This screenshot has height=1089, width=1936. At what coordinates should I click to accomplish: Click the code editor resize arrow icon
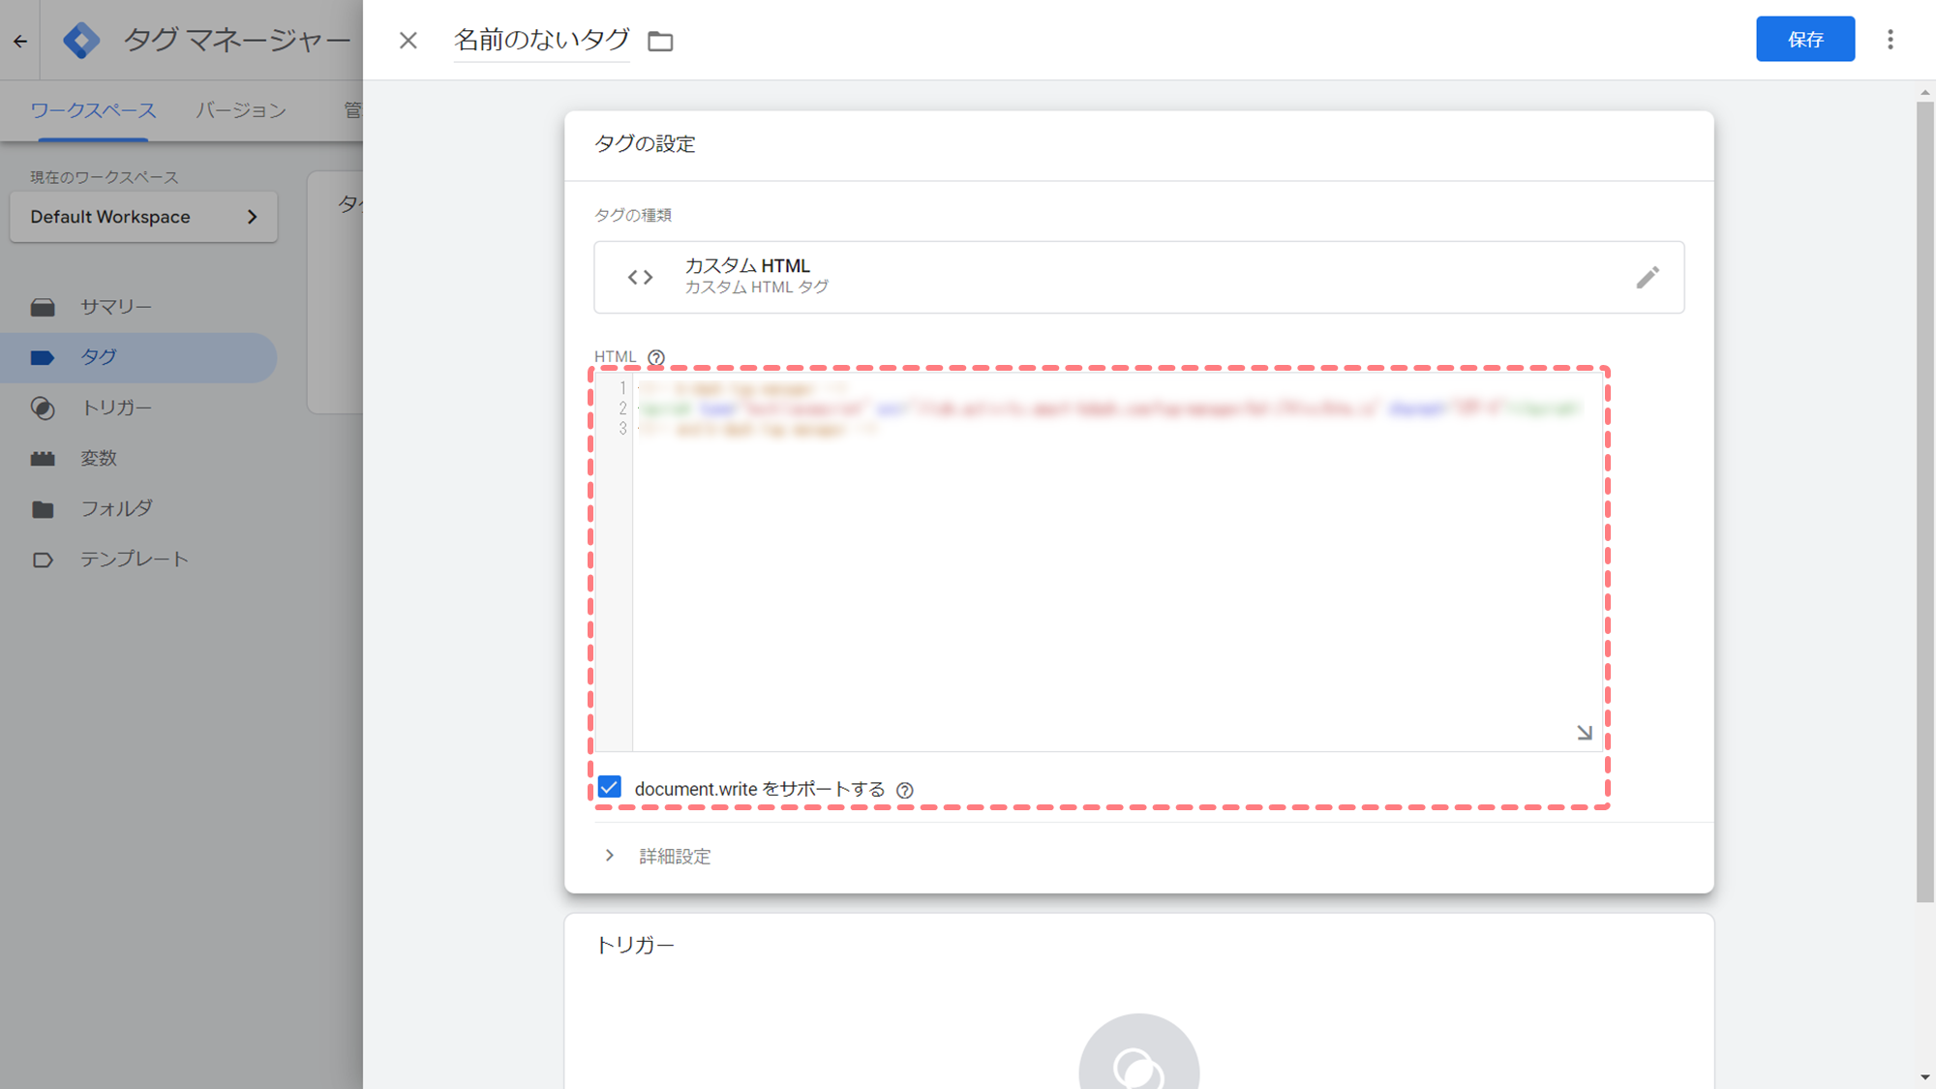tap(1584, 733)
